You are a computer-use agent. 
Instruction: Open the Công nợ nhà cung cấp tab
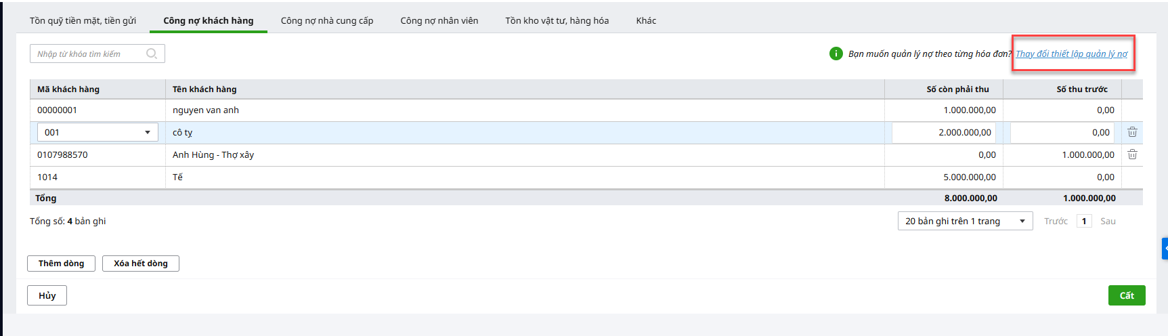coord(327,20)
